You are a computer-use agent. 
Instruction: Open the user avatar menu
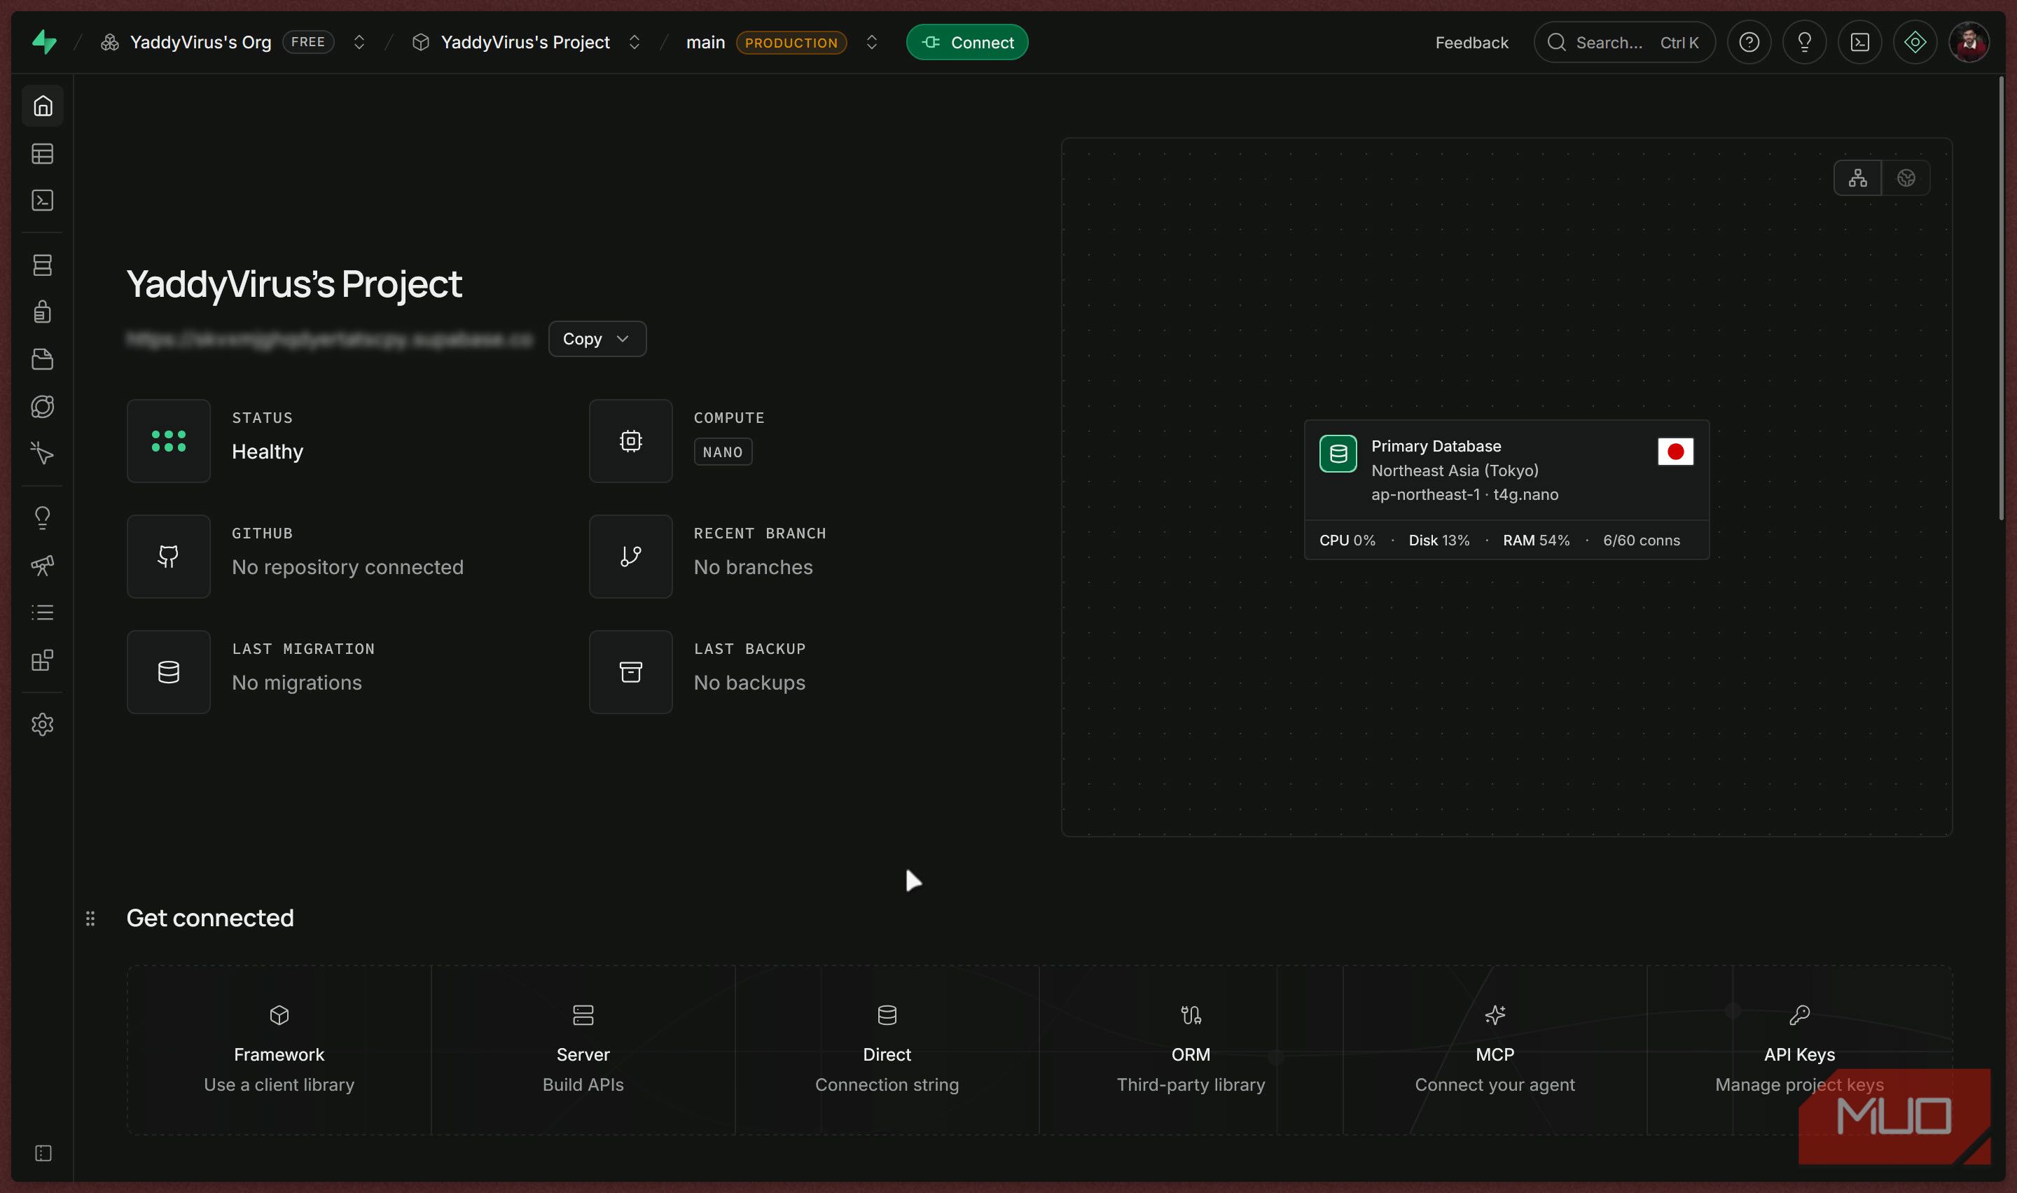[x=1969, y=42]
